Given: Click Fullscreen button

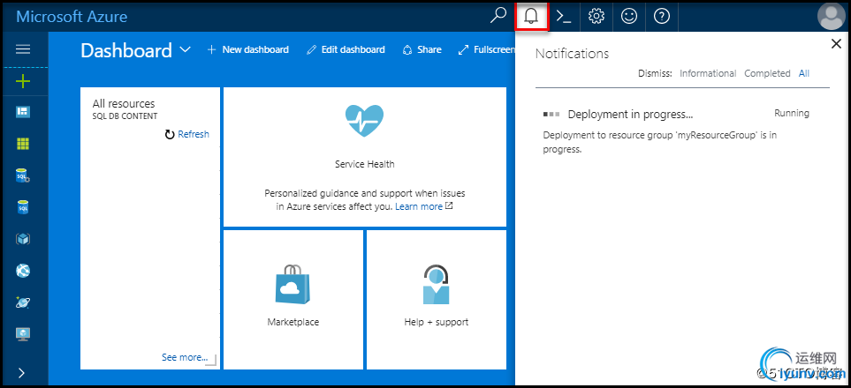Looking at the screenshot, I should [x=486, y=50].
